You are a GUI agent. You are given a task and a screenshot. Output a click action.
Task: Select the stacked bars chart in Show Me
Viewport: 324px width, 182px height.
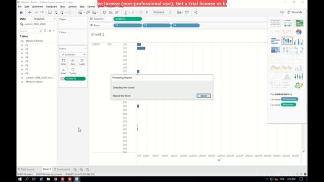(287, 41)
